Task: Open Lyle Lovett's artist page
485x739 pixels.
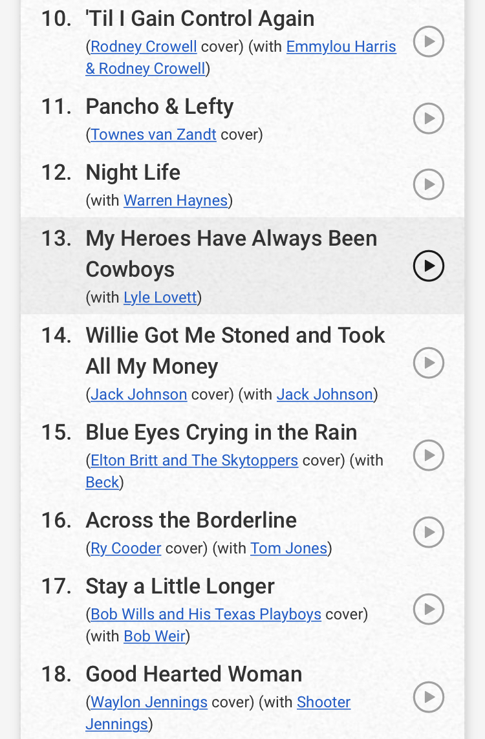Action: pyautogui.click(x=160, y=297)
